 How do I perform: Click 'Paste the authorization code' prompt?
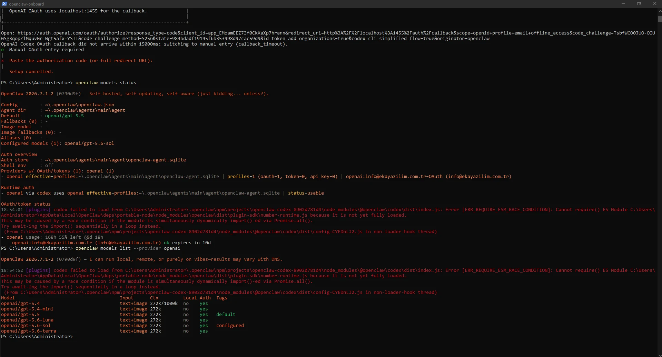click(81, 61)
